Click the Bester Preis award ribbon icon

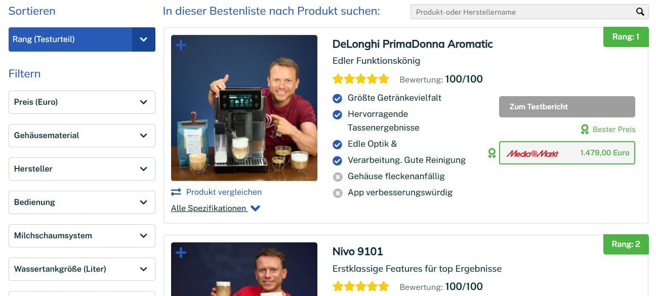(585, 130)
